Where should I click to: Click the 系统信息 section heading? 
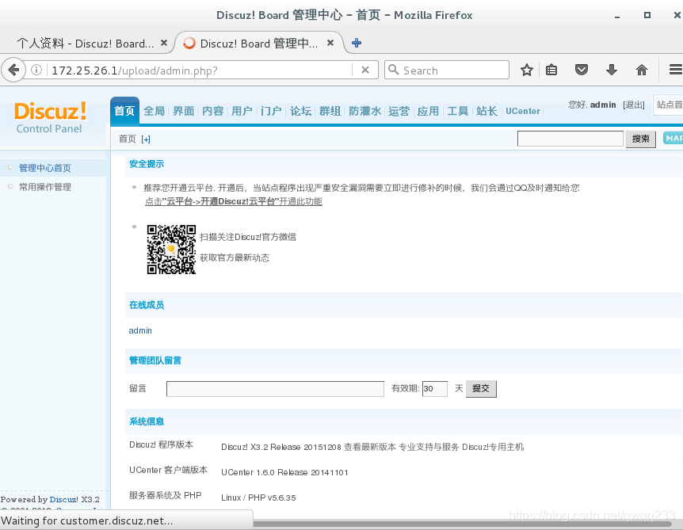point(147,421)
